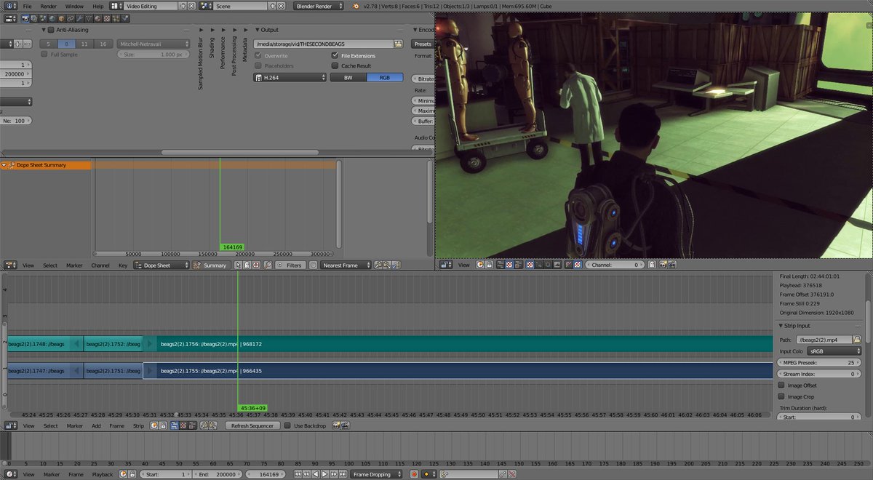Image resolution: width=873 pixels, height=480 pixels.
Task: Expand the Sampled Motion Blur panel
Action: (202, 30)
